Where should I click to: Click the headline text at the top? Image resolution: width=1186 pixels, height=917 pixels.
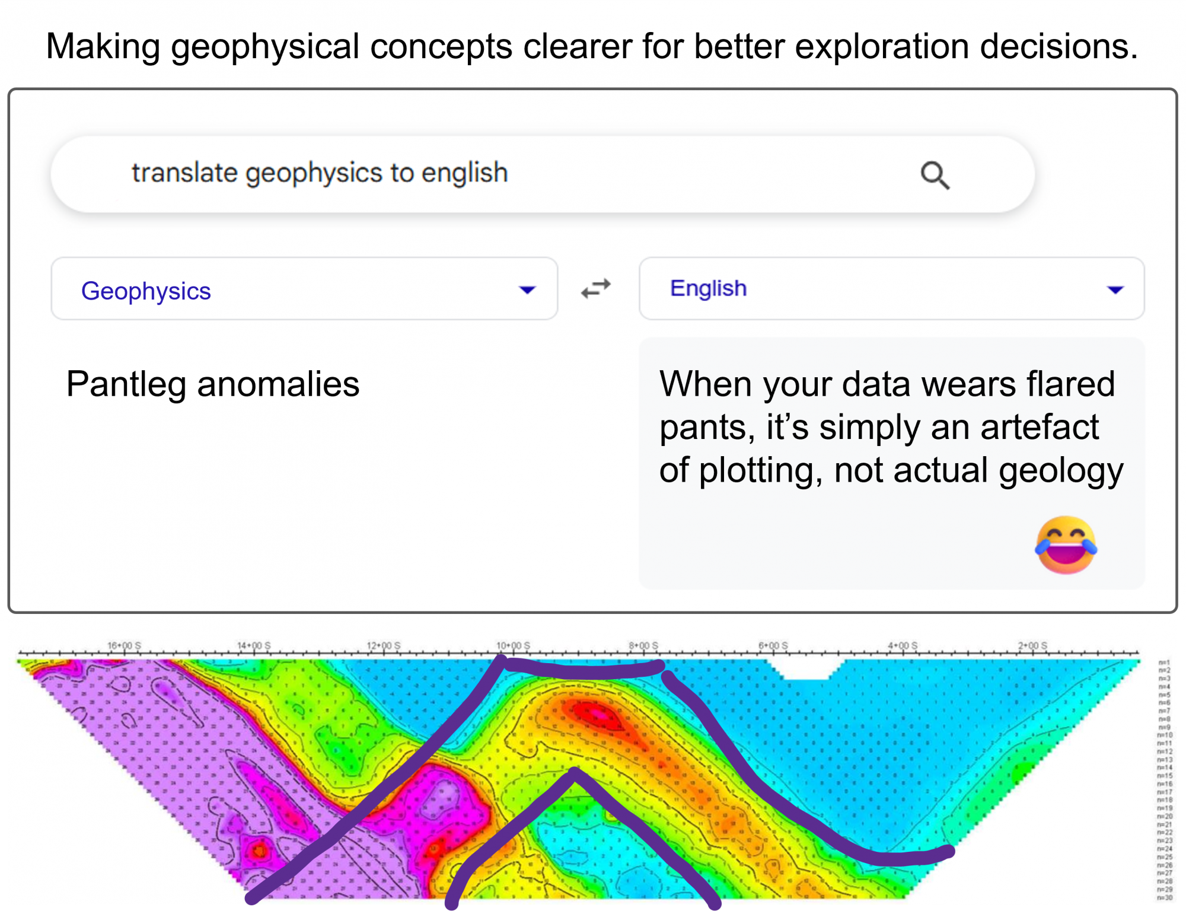(x=592, y=46)
